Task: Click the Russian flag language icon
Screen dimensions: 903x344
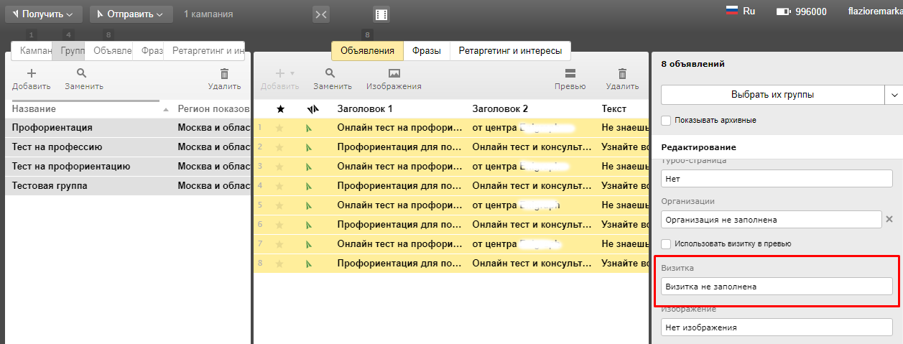Action: pyautogui.click(x=732, y=11)
